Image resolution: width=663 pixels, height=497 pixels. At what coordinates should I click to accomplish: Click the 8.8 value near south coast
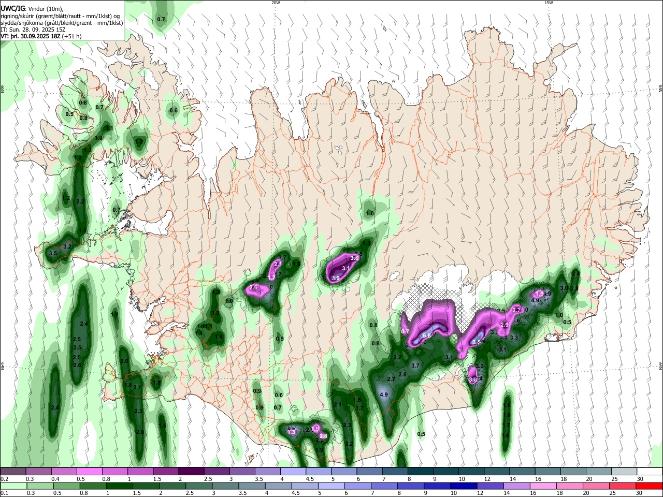(323, 436)
